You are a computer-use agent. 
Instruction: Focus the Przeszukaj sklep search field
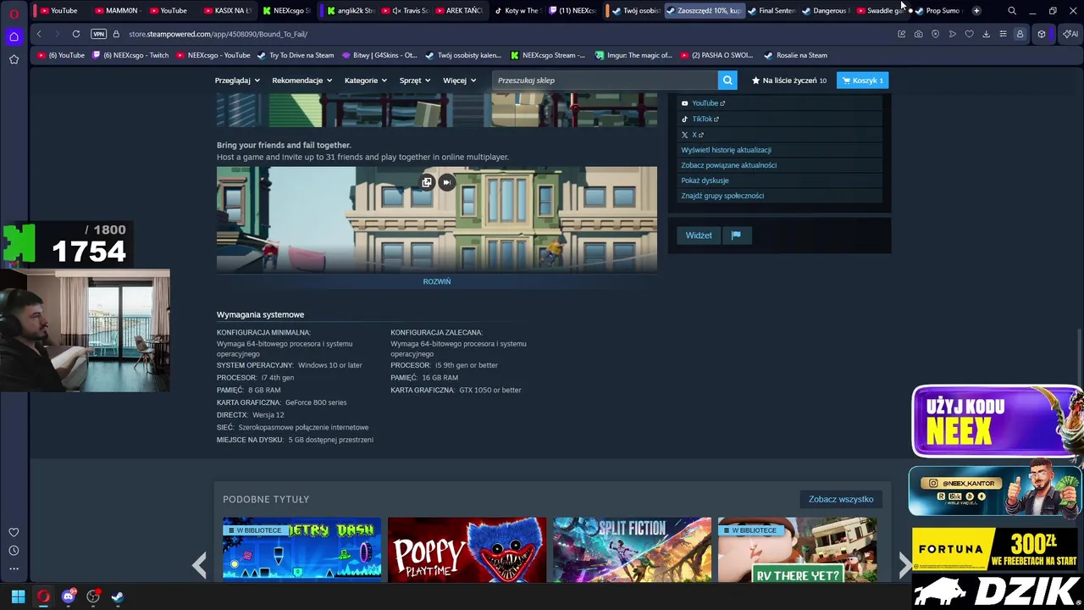[605, 80]
